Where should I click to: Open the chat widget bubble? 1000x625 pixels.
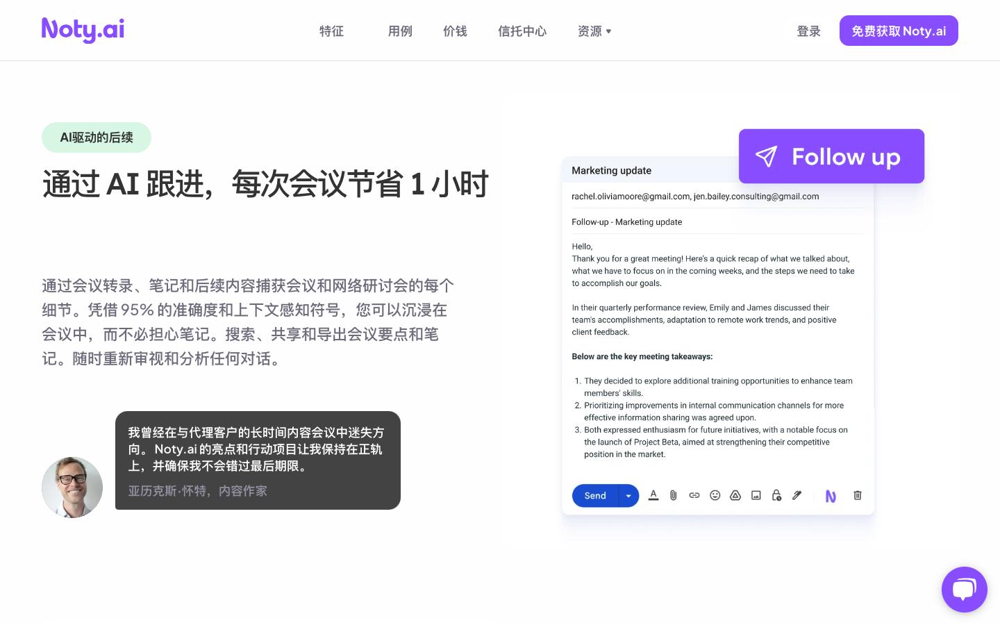click(964, 590)
